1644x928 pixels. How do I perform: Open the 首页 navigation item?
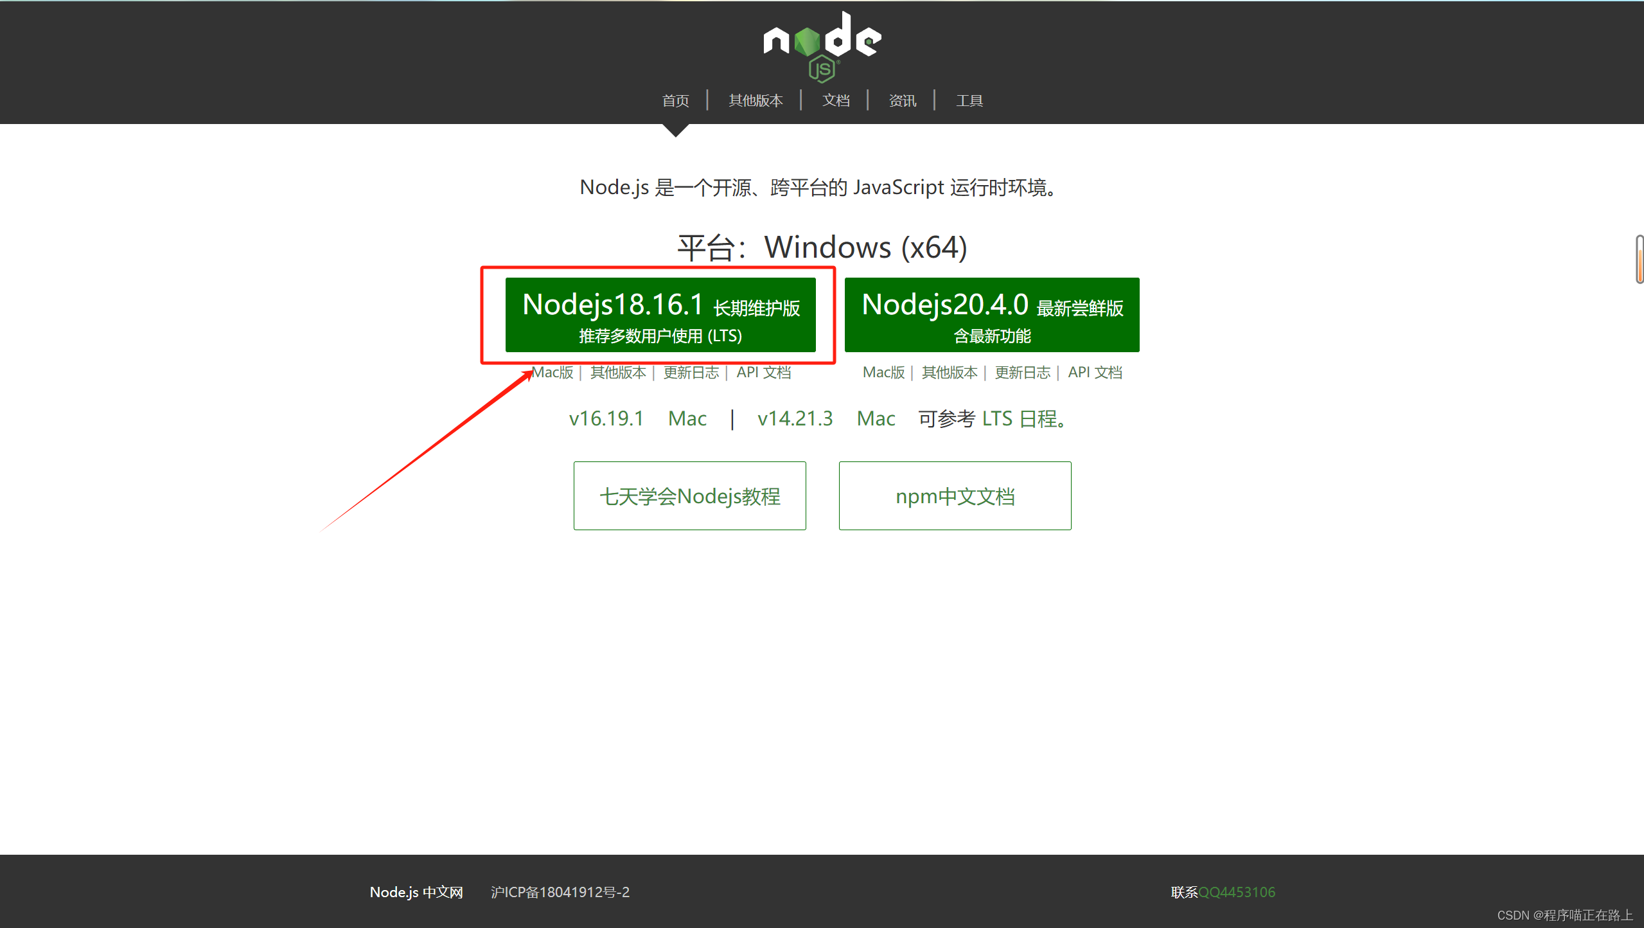click(675, 100)
